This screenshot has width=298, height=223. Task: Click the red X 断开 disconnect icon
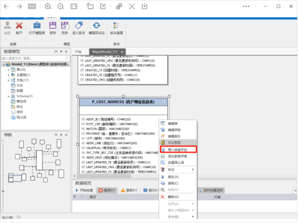[19, 25]
